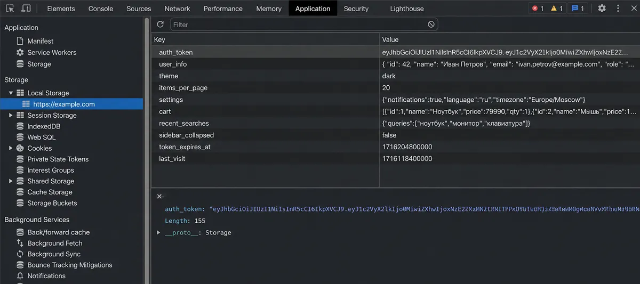This screenshot has height=284, width=640.
Task: Switch to the Network tab
Action: tap(177, 9)
